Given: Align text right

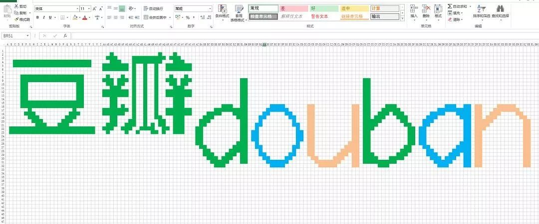Looking at the screenshot, I should click(x=122, y=17).
